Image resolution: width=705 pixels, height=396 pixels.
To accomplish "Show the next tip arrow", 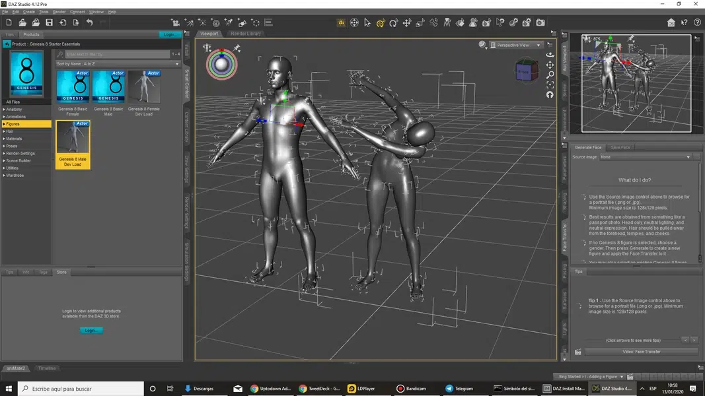I will (694, 341).
